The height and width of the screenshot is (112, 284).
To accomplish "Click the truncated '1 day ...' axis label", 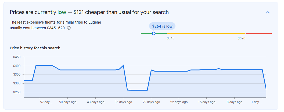I will tap(257, 102).
